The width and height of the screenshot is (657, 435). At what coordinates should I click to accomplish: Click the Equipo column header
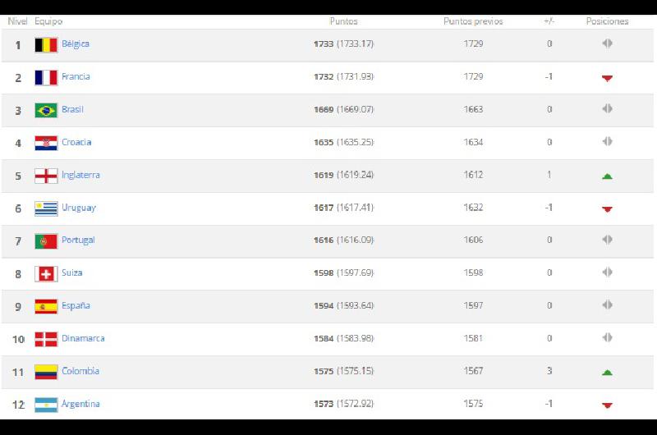[x=48, y=21]
